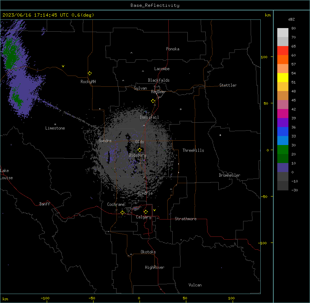Select the green 20-30 dBZ legend swatch
The image size is (310, 303).
tap(283, 150)
